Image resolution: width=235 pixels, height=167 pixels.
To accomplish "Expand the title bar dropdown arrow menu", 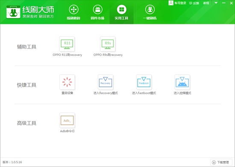I will (x=216, y=3).
